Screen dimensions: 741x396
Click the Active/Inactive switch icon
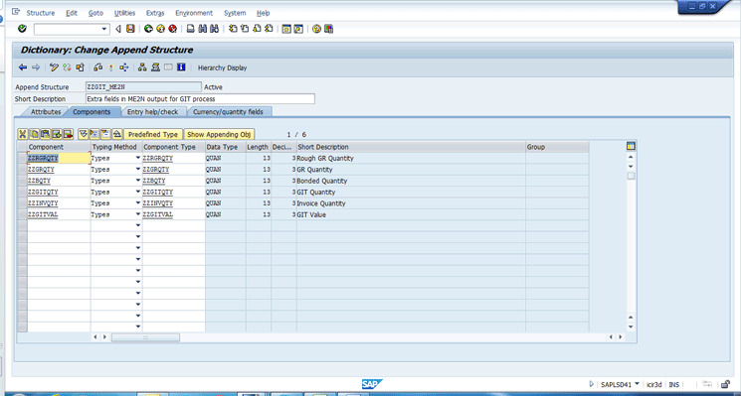click(67, 67)
